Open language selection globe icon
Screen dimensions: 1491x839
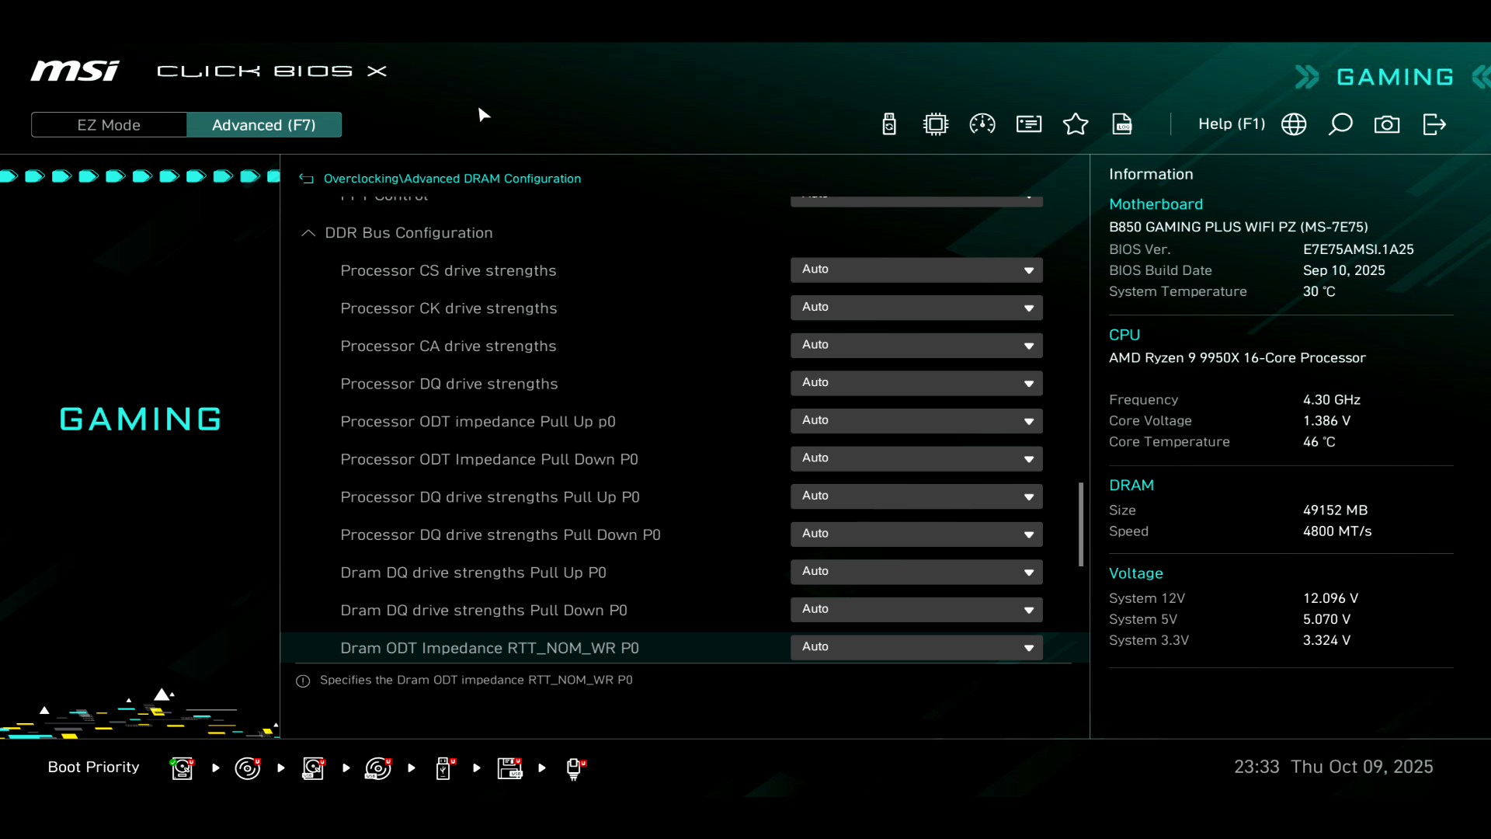[1294, 124]
